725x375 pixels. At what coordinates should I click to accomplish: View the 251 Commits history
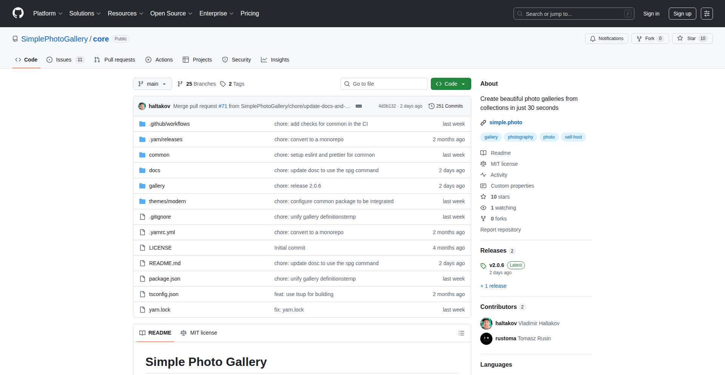tap(446, 106)
